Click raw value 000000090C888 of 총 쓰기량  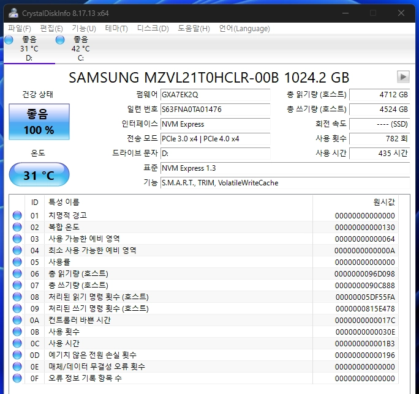coord(364,285)
